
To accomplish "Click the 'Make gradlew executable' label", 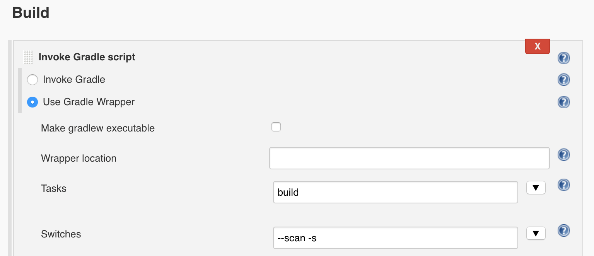I will point(97,128).
